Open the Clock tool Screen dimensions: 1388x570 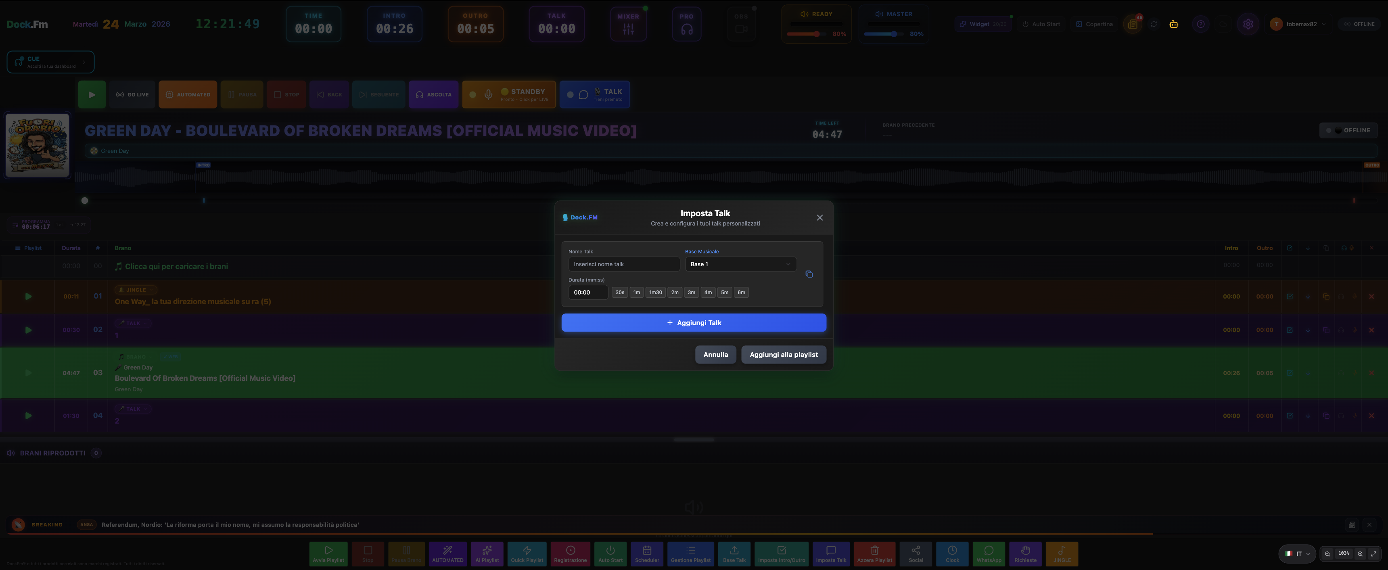pos(953,554)
